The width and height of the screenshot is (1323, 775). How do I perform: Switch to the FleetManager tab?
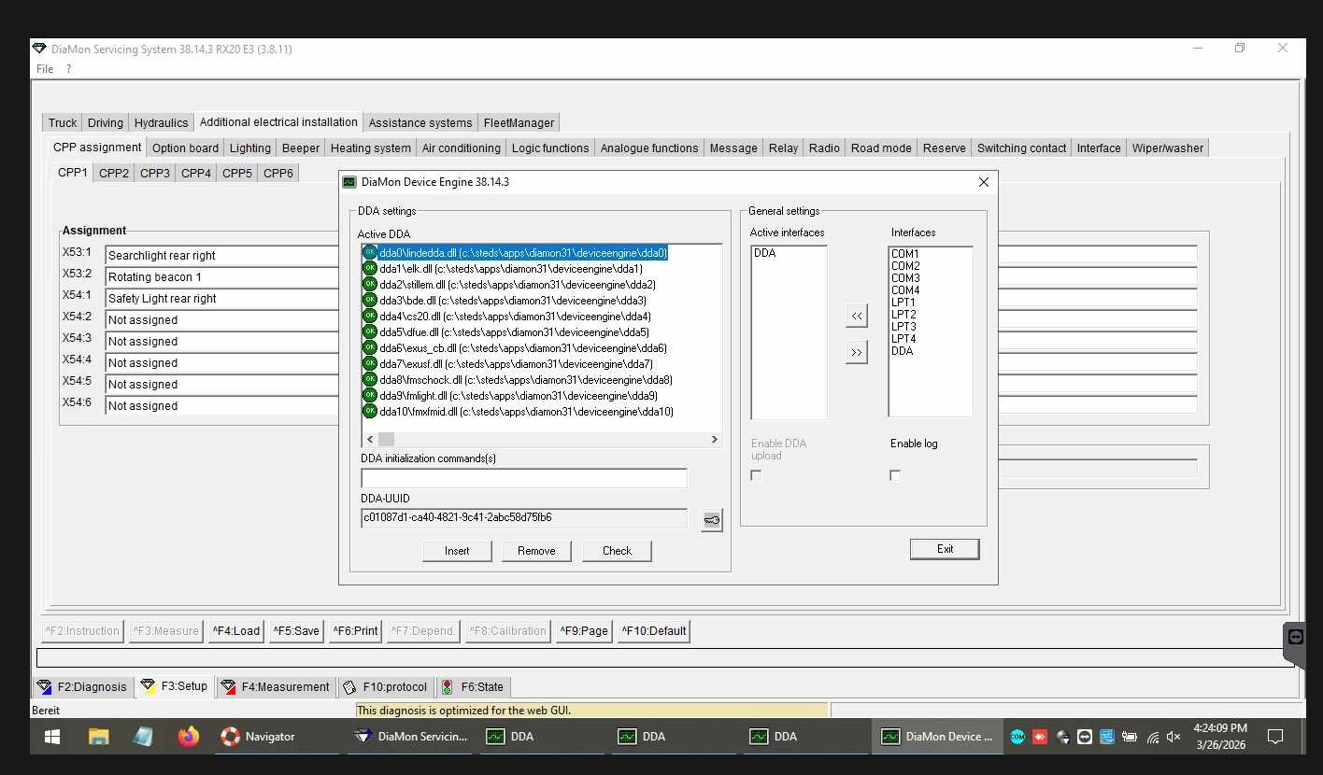tap(519, 122)
